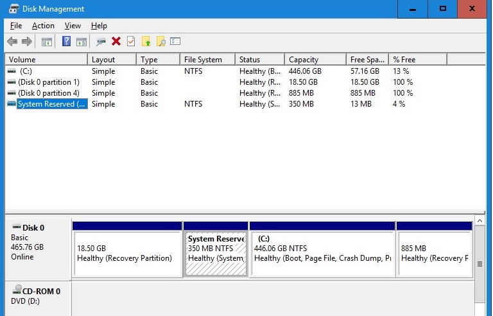Sort by the File System column header
Image resolution: width=493 pixels, height=316 pixels.
tap(207, 60)
